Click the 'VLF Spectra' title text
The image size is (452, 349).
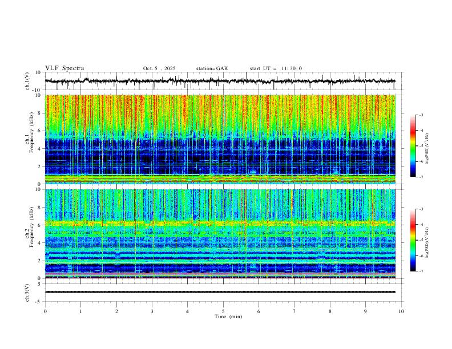[64, 68]
